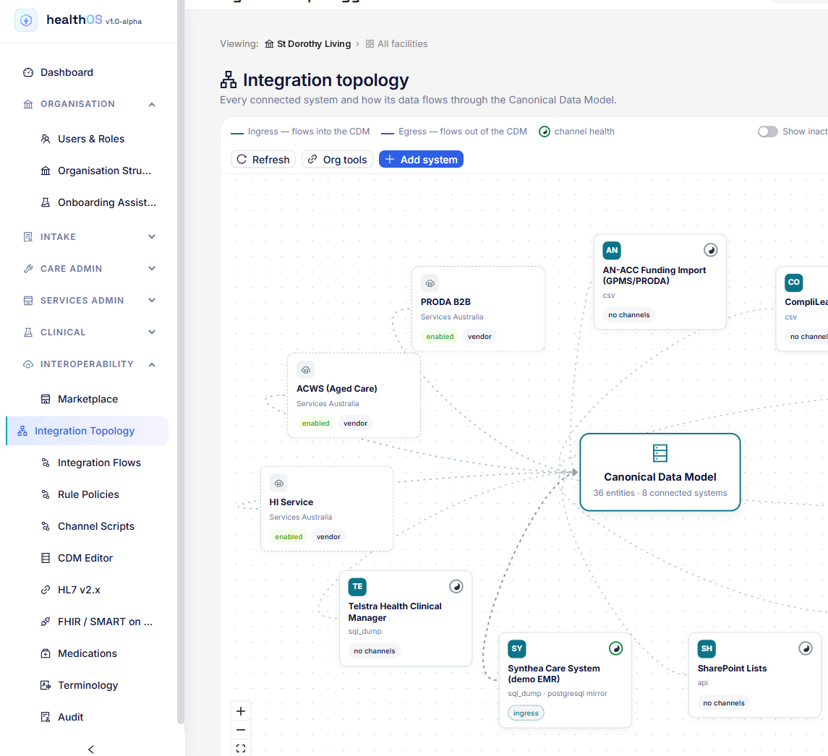Click the CO badge on CompliLearn node
Viewport: 828px width, 756px height.
[794, 283]
